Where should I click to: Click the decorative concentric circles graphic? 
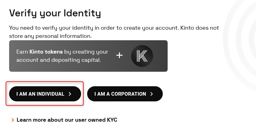click(244, 45)
